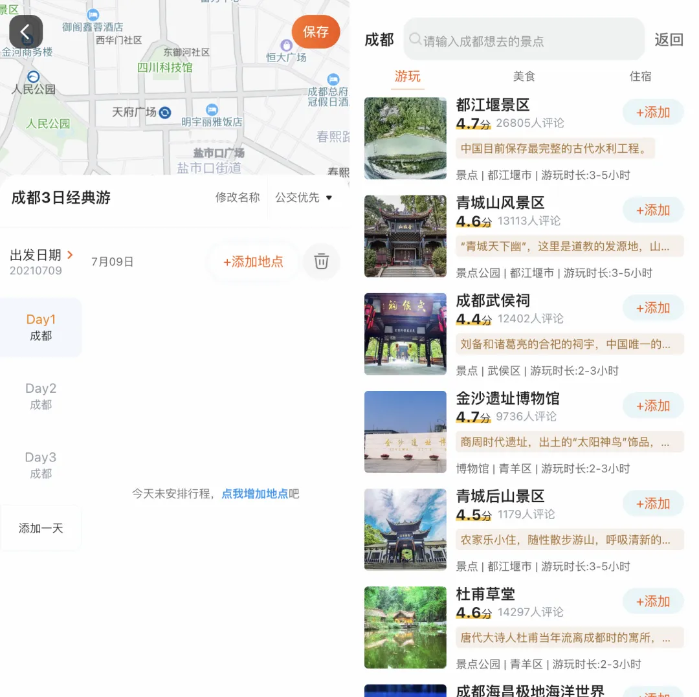Select the Day3 成都 tab
699x697 pixels.
tap(41, 465)
